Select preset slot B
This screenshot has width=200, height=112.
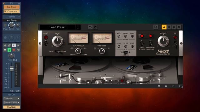point(169,27)
